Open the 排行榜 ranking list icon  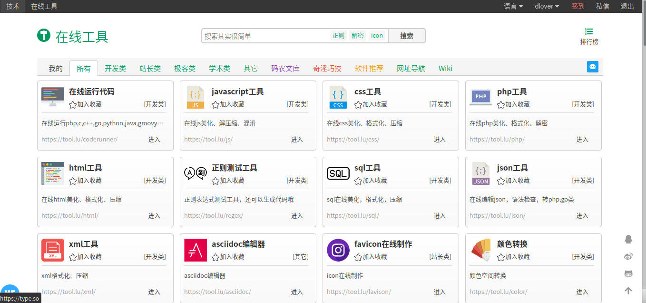pos(589,31)
